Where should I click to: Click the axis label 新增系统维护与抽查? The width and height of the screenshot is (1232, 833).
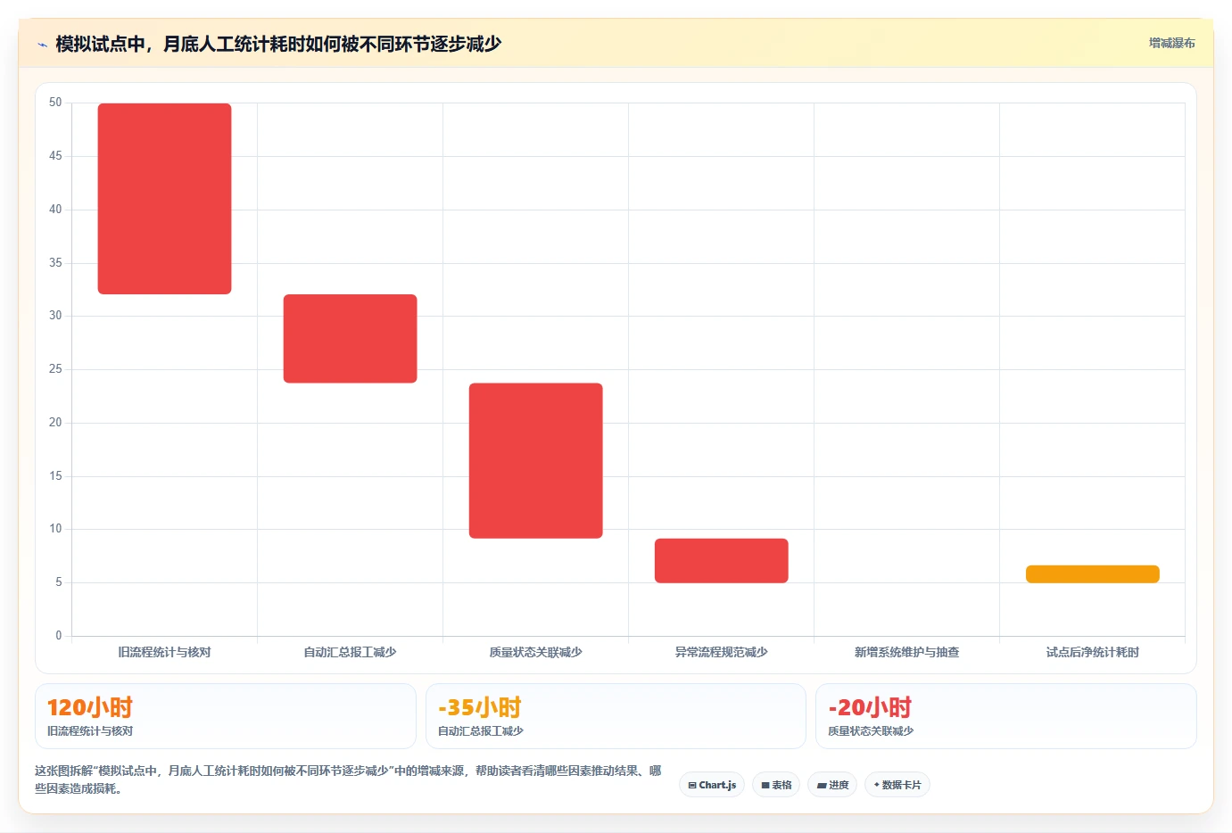(x=906, y=652)
